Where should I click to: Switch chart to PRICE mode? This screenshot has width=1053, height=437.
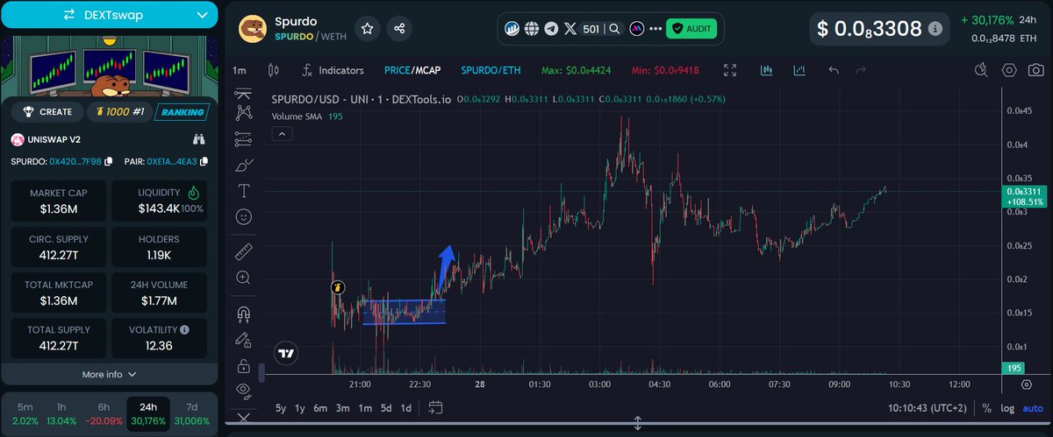point(398,70)
